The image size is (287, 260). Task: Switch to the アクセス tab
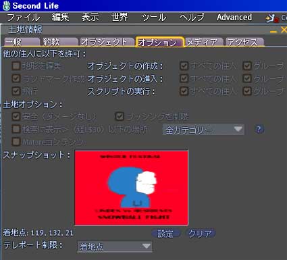(x=244, y=42)
